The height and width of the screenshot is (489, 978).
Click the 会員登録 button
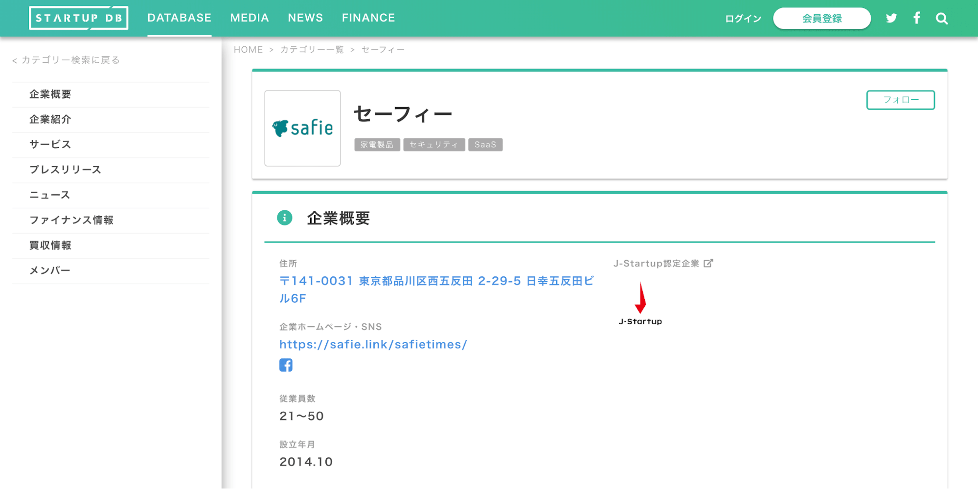822,19
